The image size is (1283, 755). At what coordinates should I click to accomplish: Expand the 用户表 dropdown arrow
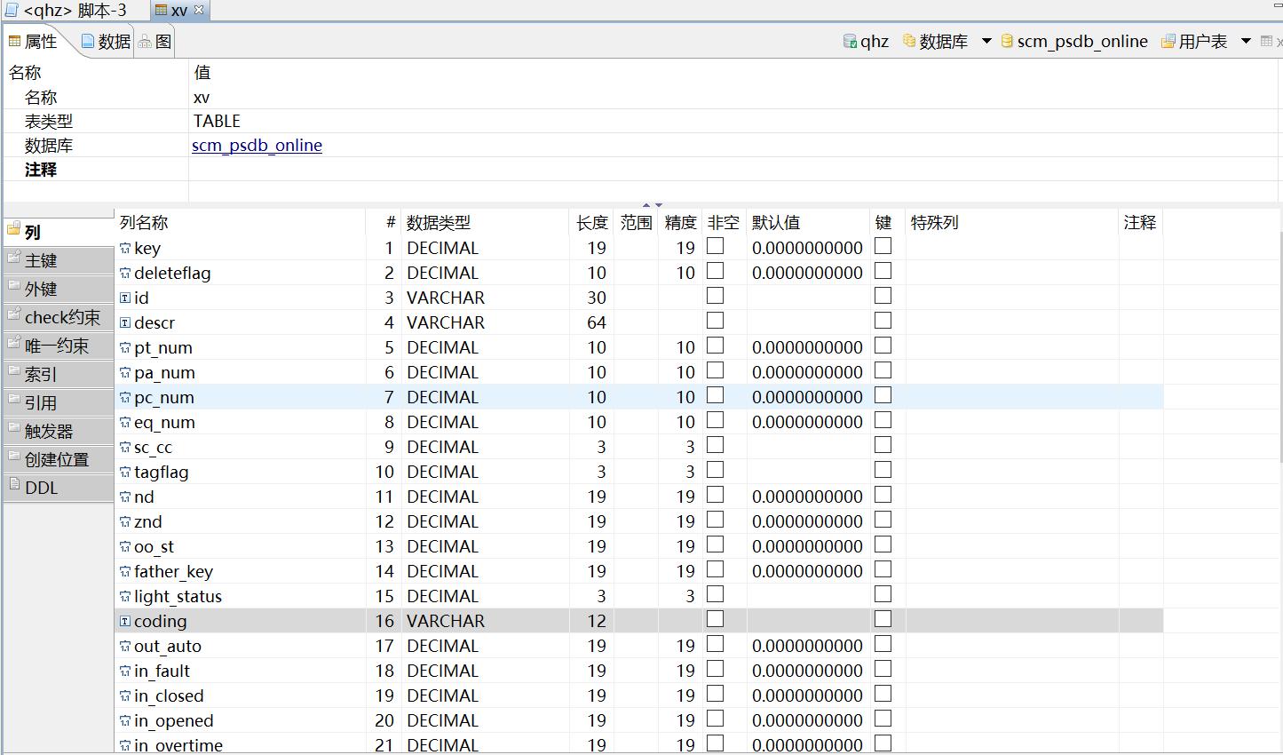pos(1246,41)
